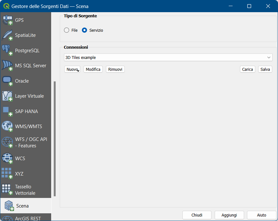The width and height of the screenshot is (278, 221).
Task: Open the GPS source icon
Action: tap(7, 20)
